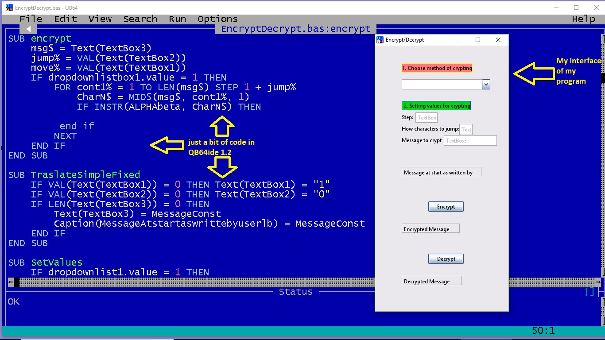Open the View menu
Screen dimensions: 605x340
tap(100, 19)
